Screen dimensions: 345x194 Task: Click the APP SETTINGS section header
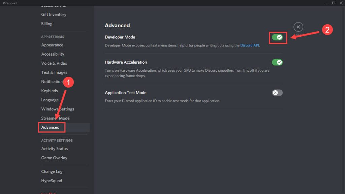point(53,37)
